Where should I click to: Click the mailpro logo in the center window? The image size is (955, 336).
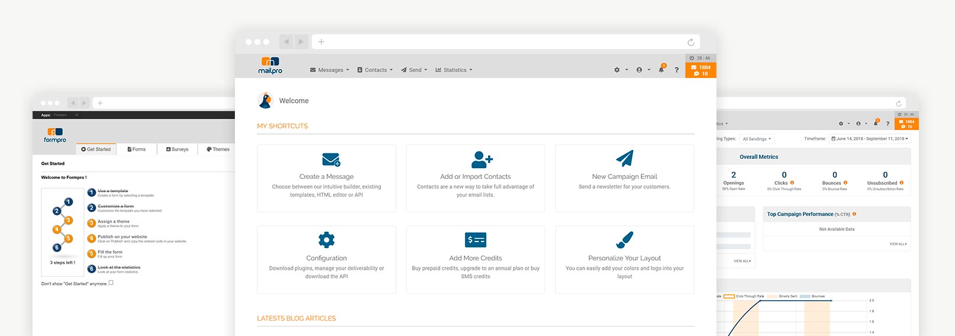click(x=270, y=66)
